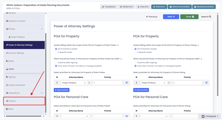Refresh the form
This screenshot has width=222, height=120.
click(x=127, y=7)
